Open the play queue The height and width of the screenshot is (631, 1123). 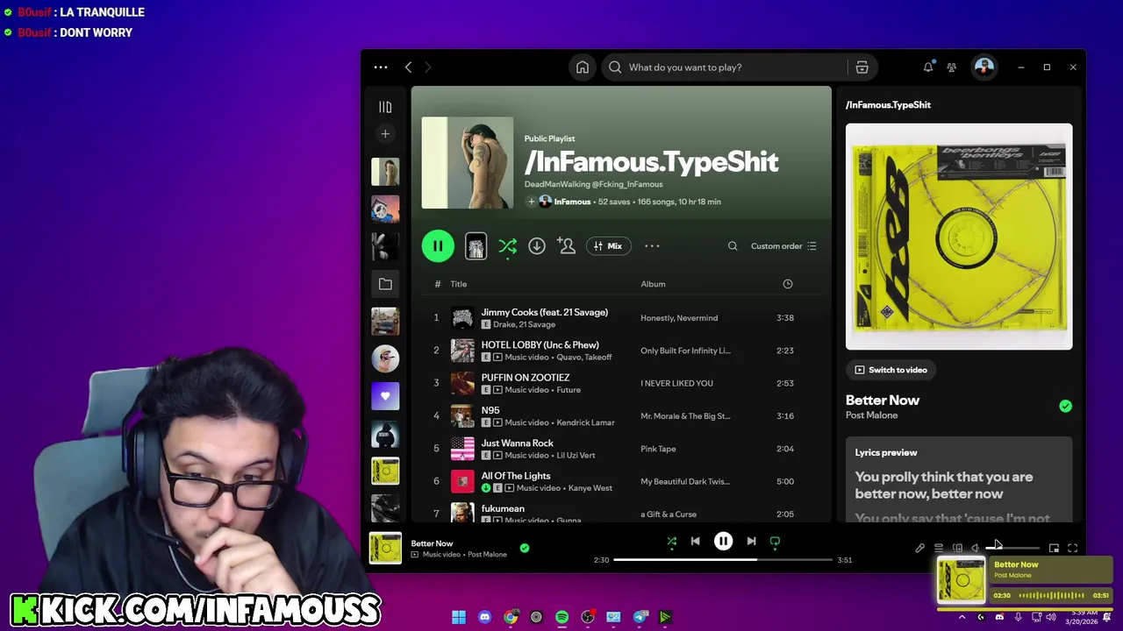click(939, 549)
